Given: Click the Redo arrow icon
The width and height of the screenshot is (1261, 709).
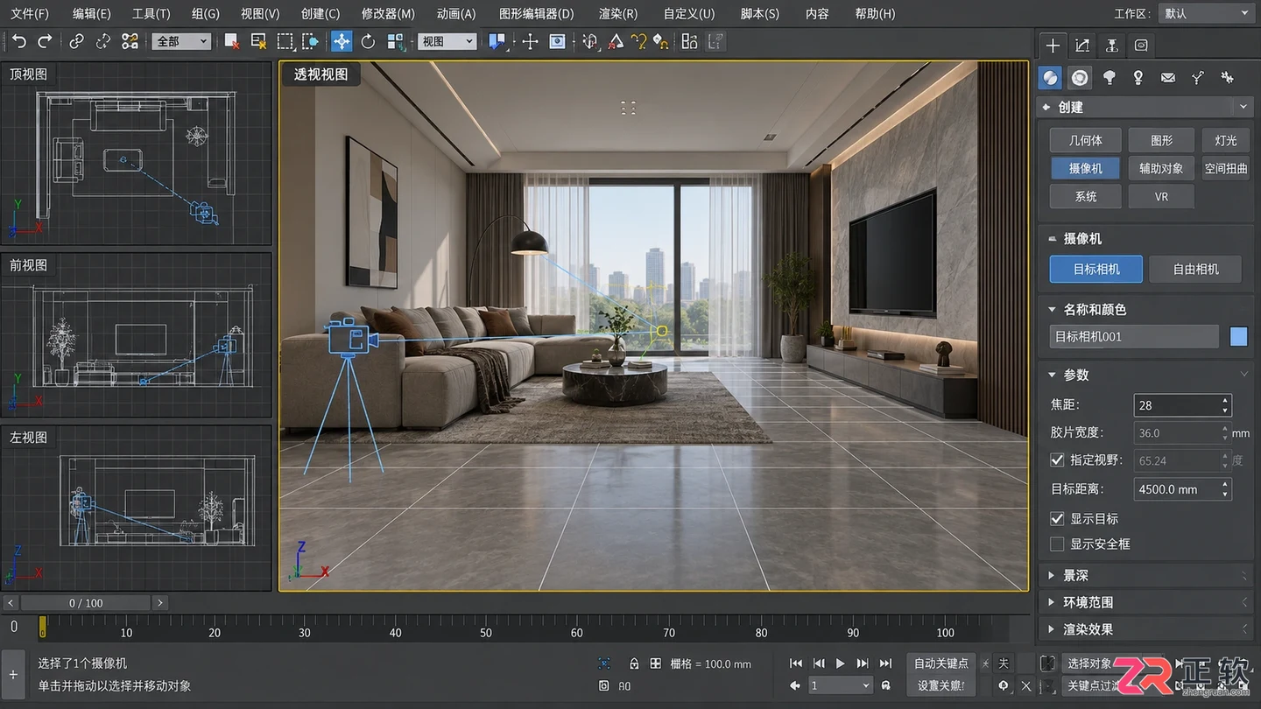Looking at the screenshot, I should 45,41.
